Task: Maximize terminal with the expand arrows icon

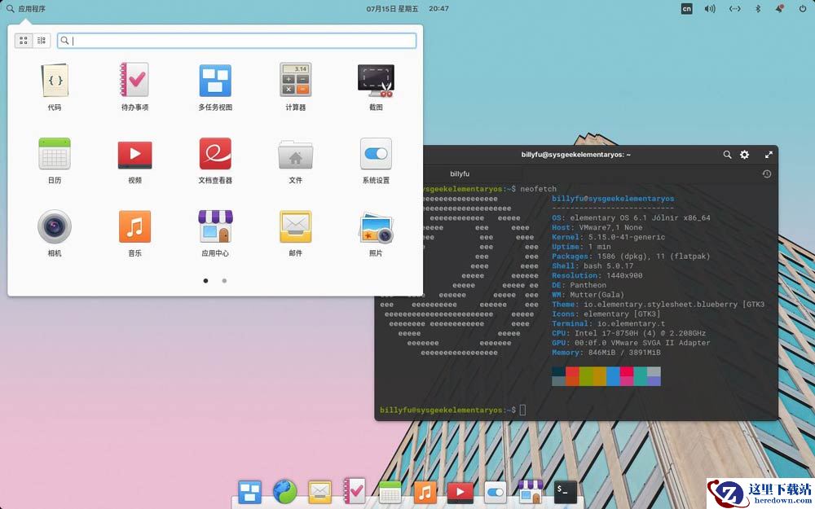Action: (x=769, y=155)
